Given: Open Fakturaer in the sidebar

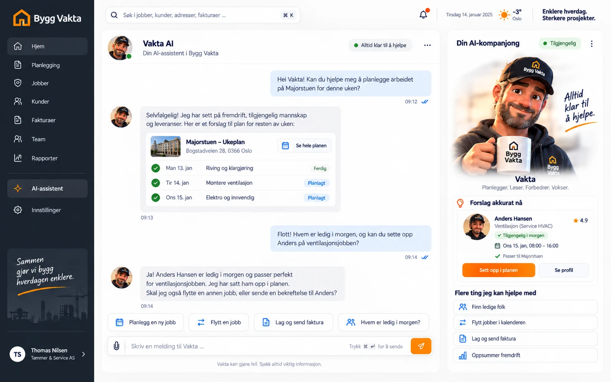Looking at the screenshot, I should (47, 120).
